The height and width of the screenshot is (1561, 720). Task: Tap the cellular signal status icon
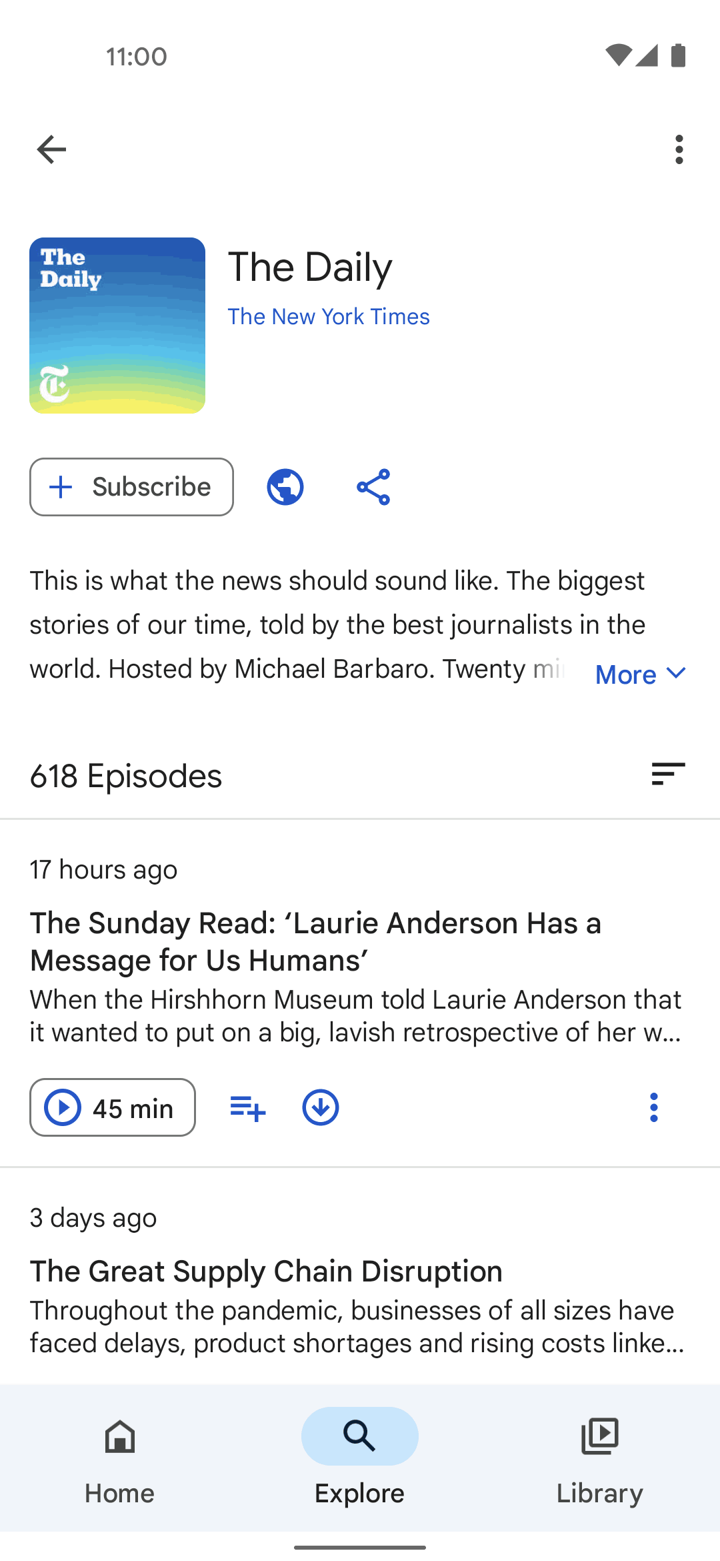pyautogui.click(x=647, y=55)
